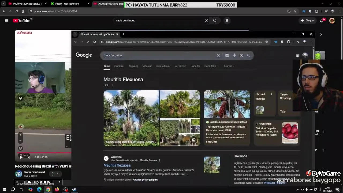Mute the YouTube video volume

(x=29, y=157)
